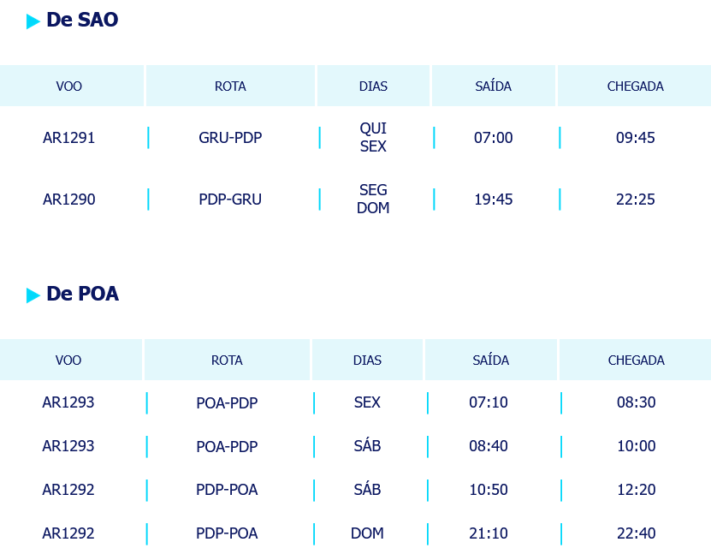Click the arrow icon beside De POA
The width and height of the screenshot is (711, 560).
coord(33,295)
